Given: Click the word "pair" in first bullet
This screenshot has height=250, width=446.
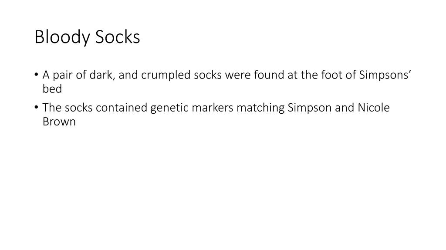Looking at the screenshot, I should tap(63, 76).
